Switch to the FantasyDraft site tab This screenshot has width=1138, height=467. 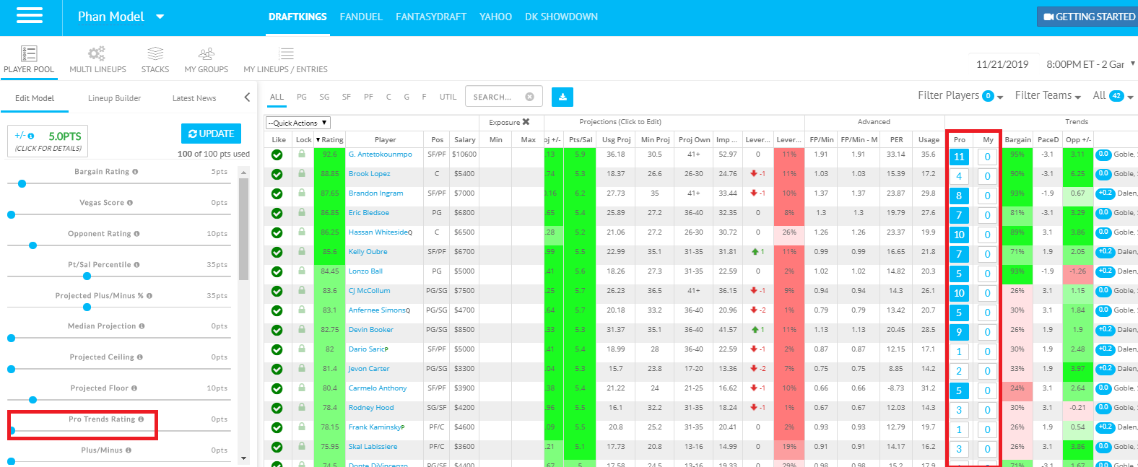point(431,17)
